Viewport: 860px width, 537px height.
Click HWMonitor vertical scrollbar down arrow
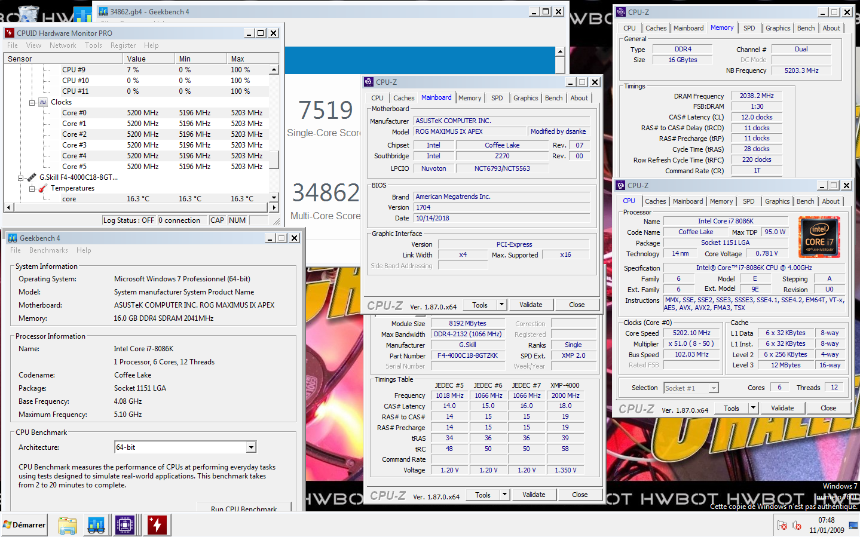274,198
